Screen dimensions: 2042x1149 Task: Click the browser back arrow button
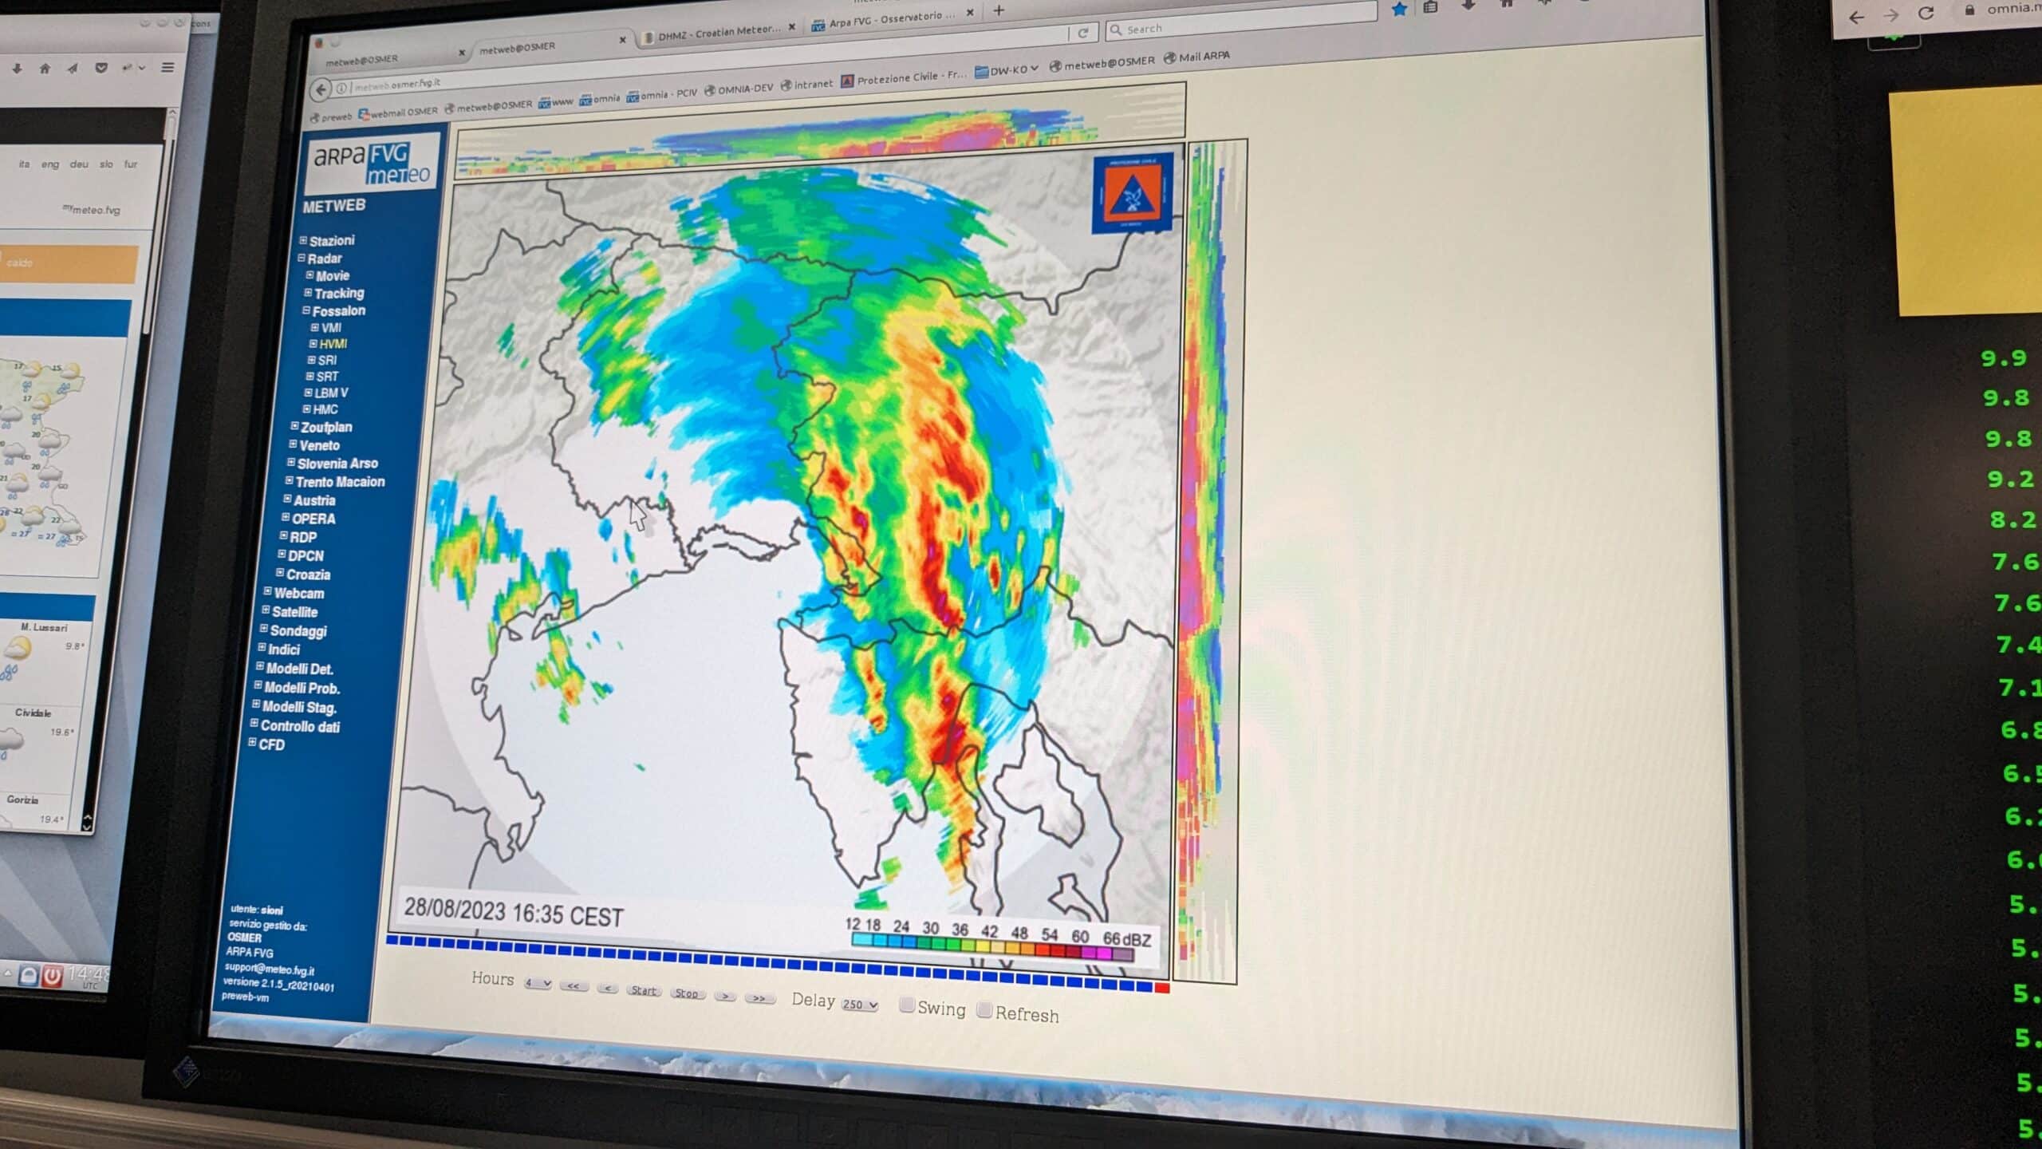pos(321,90)
